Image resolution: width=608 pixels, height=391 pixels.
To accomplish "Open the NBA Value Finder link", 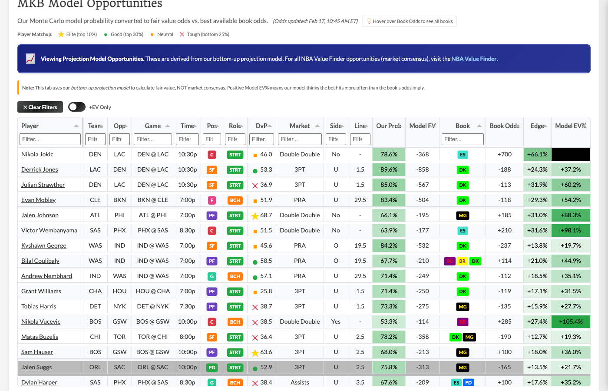I will [474, 59].
